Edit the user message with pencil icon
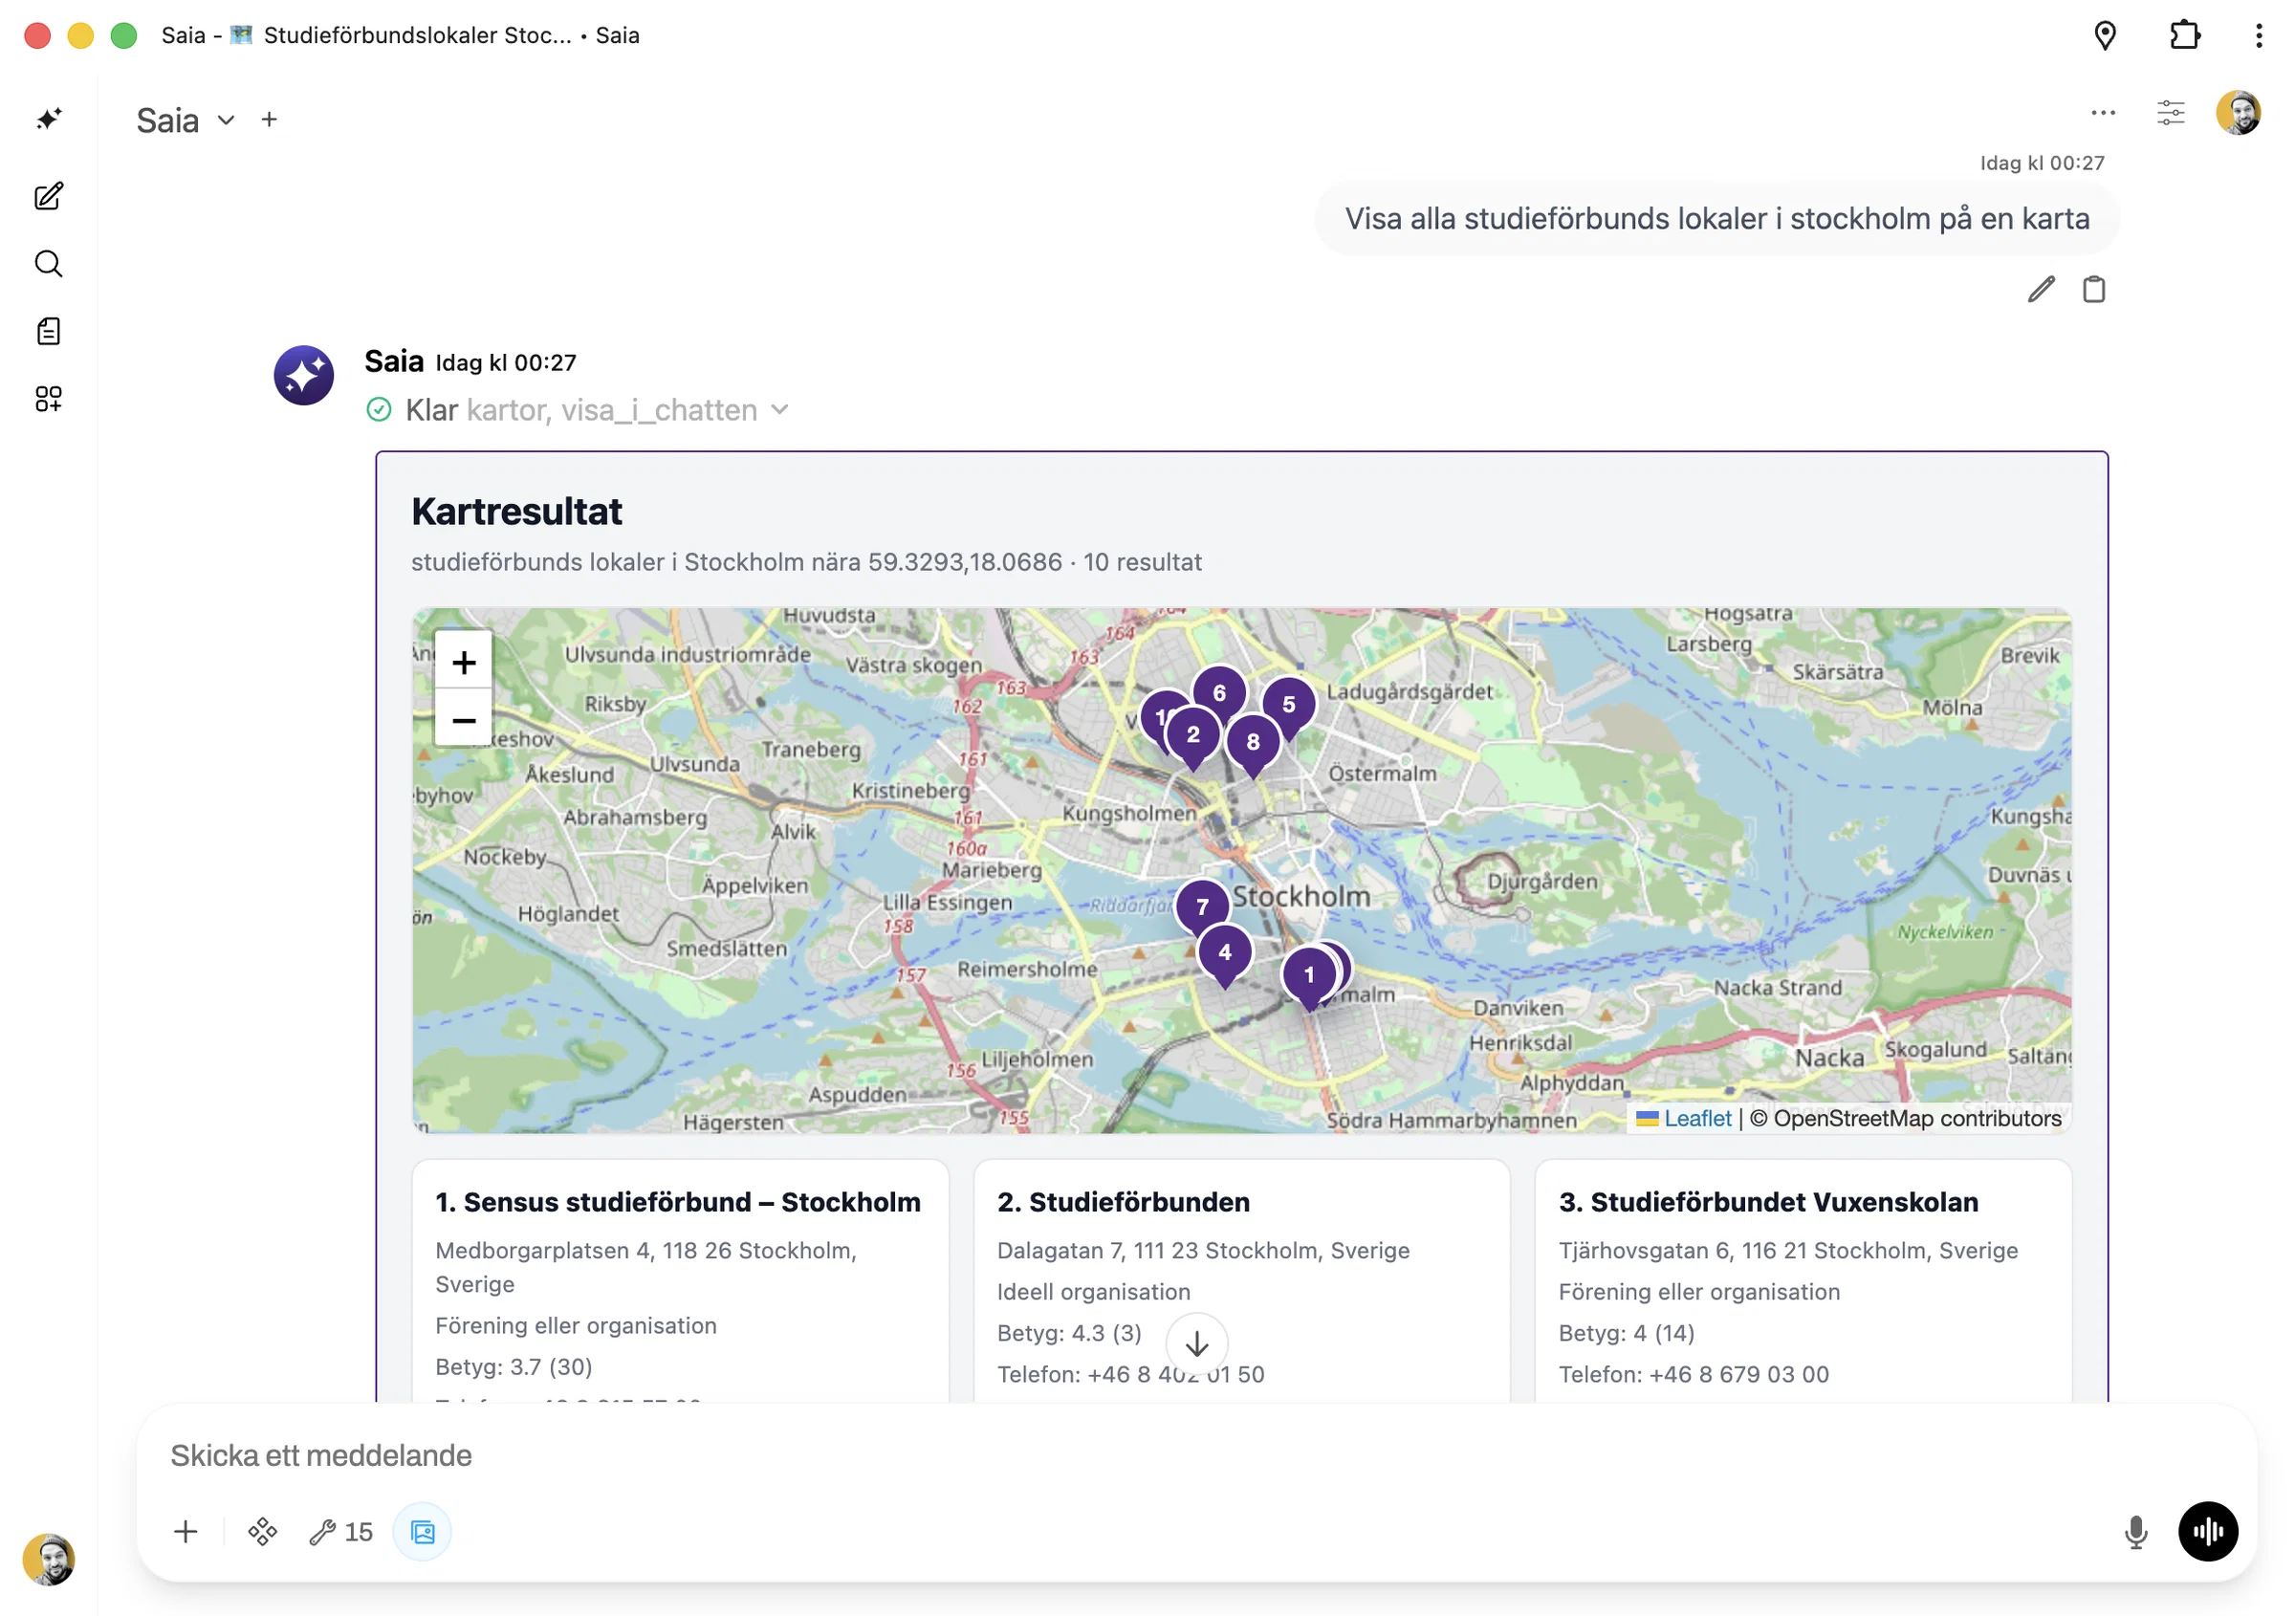The image size is (2295, 1616). (x=2041, y=290)
